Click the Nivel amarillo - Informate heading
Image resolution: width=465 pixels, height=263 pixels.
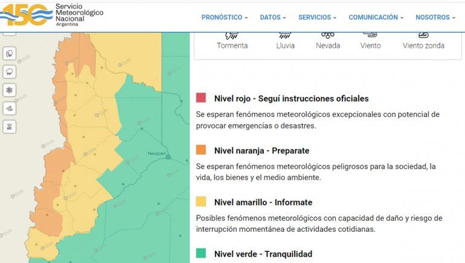pos(263,202)
